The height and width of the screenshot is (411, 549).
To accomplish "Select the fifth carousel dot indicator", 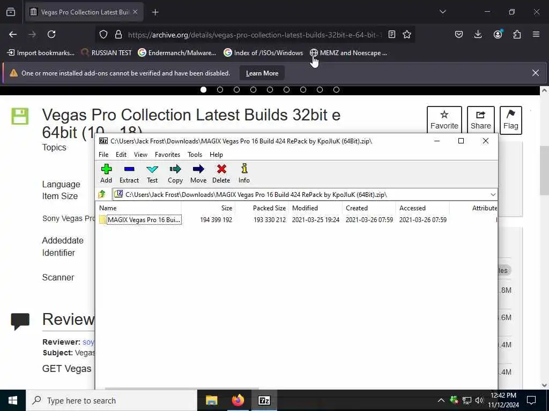I will point(270,90).
